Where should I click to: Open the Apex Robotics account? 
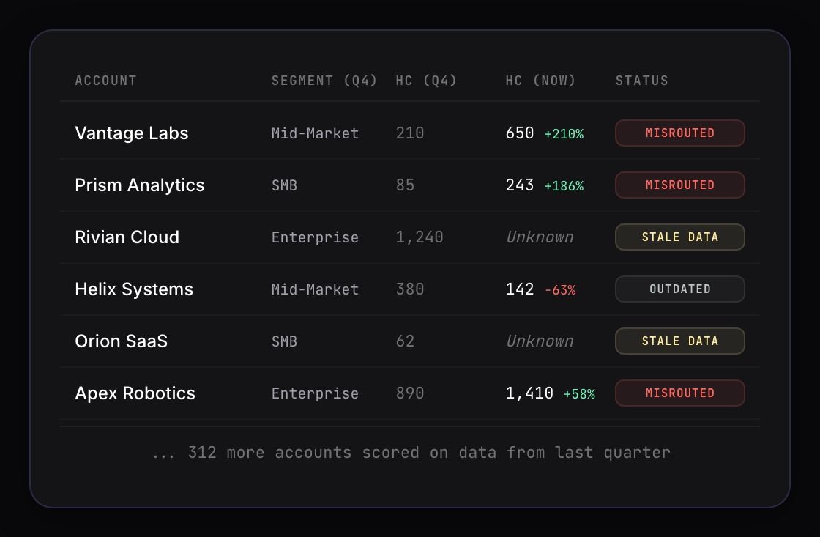pos(135,393)
